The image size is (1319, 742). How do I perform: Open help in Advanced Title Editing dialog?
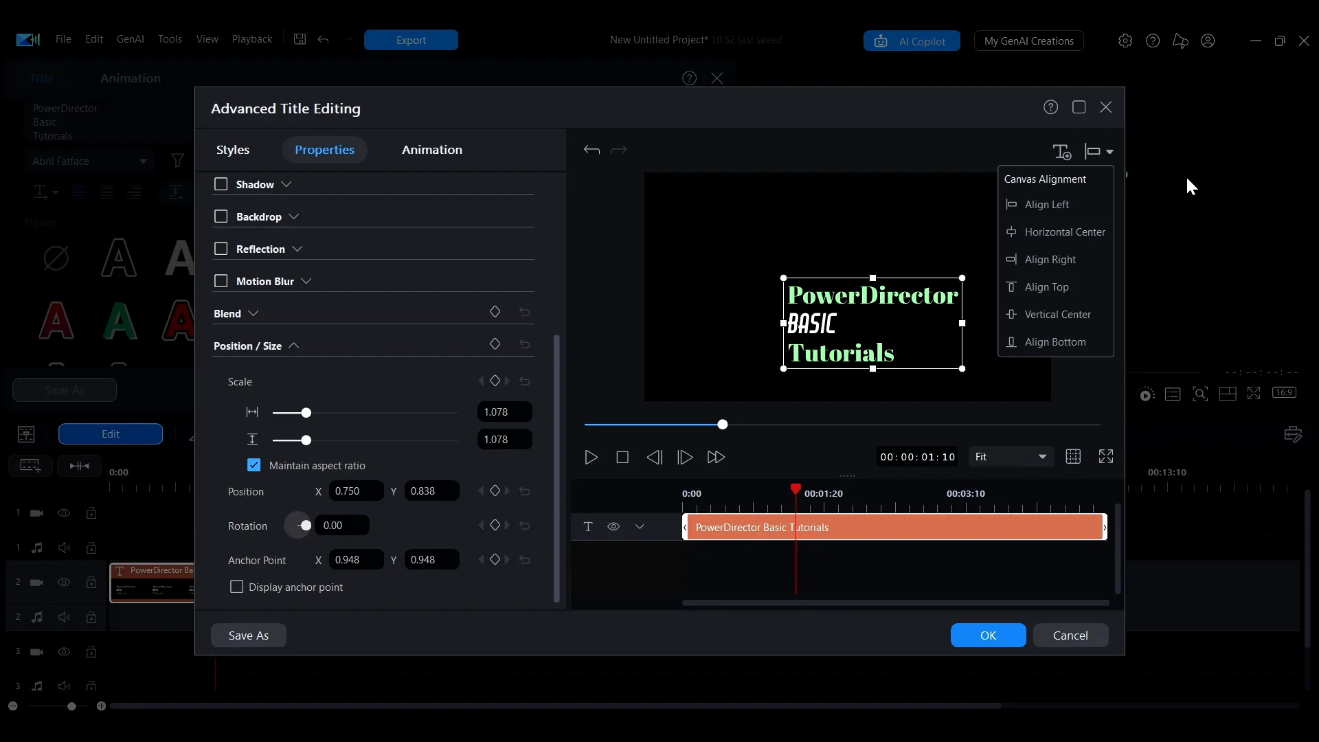pyautogui.click(x=1050, y=107)
